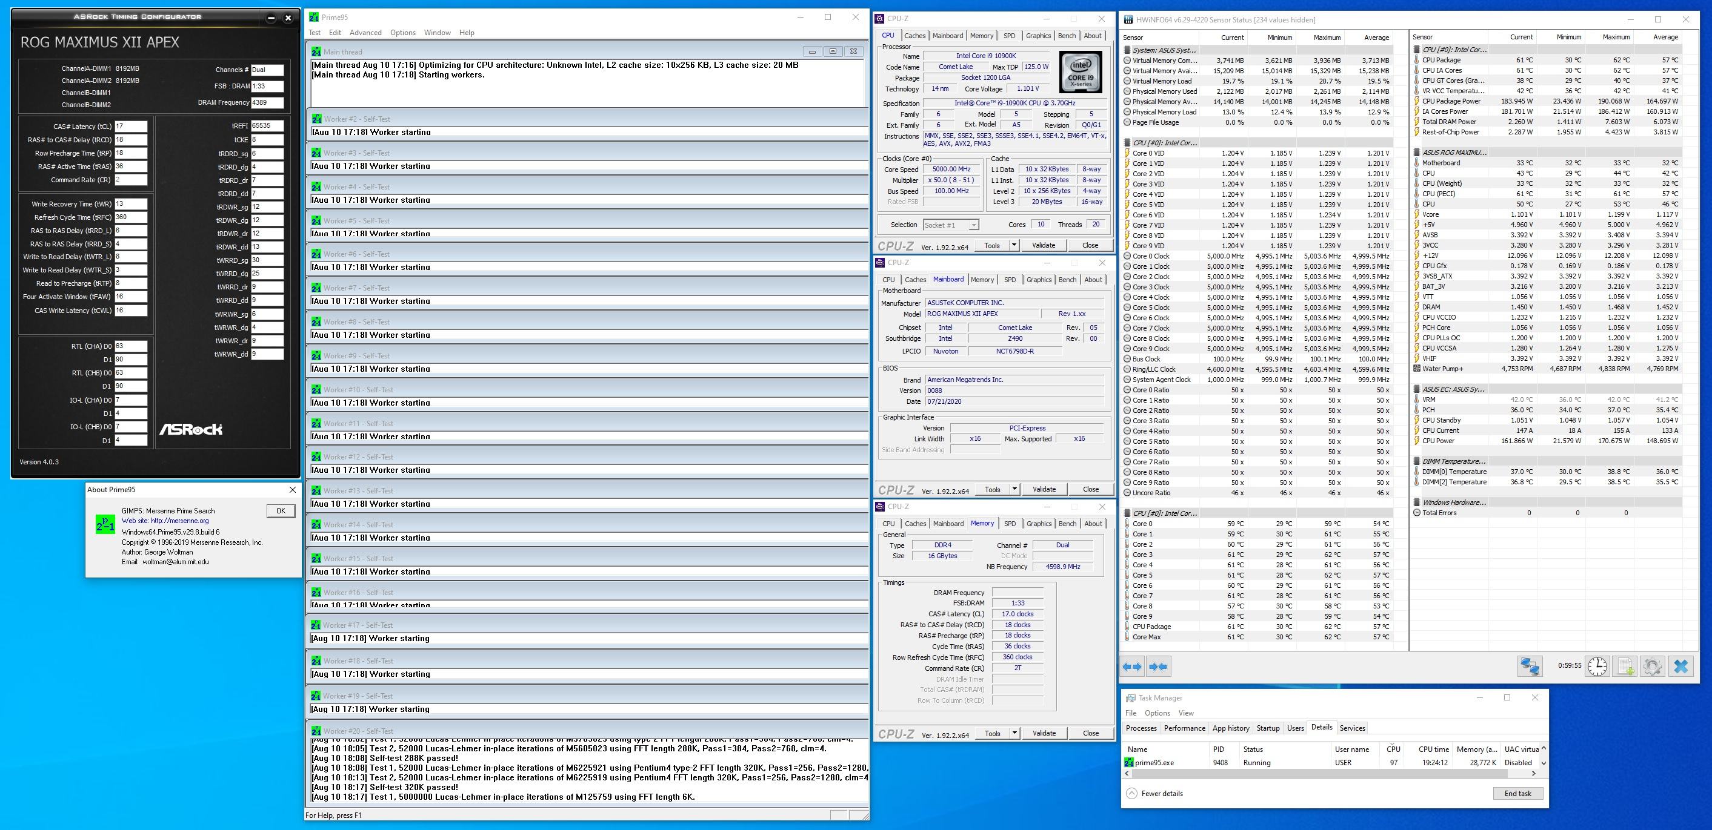Minimize the Prime95 Main thread child window
Viewport: 1712px width, 830px height.
(x=811, y=51)
